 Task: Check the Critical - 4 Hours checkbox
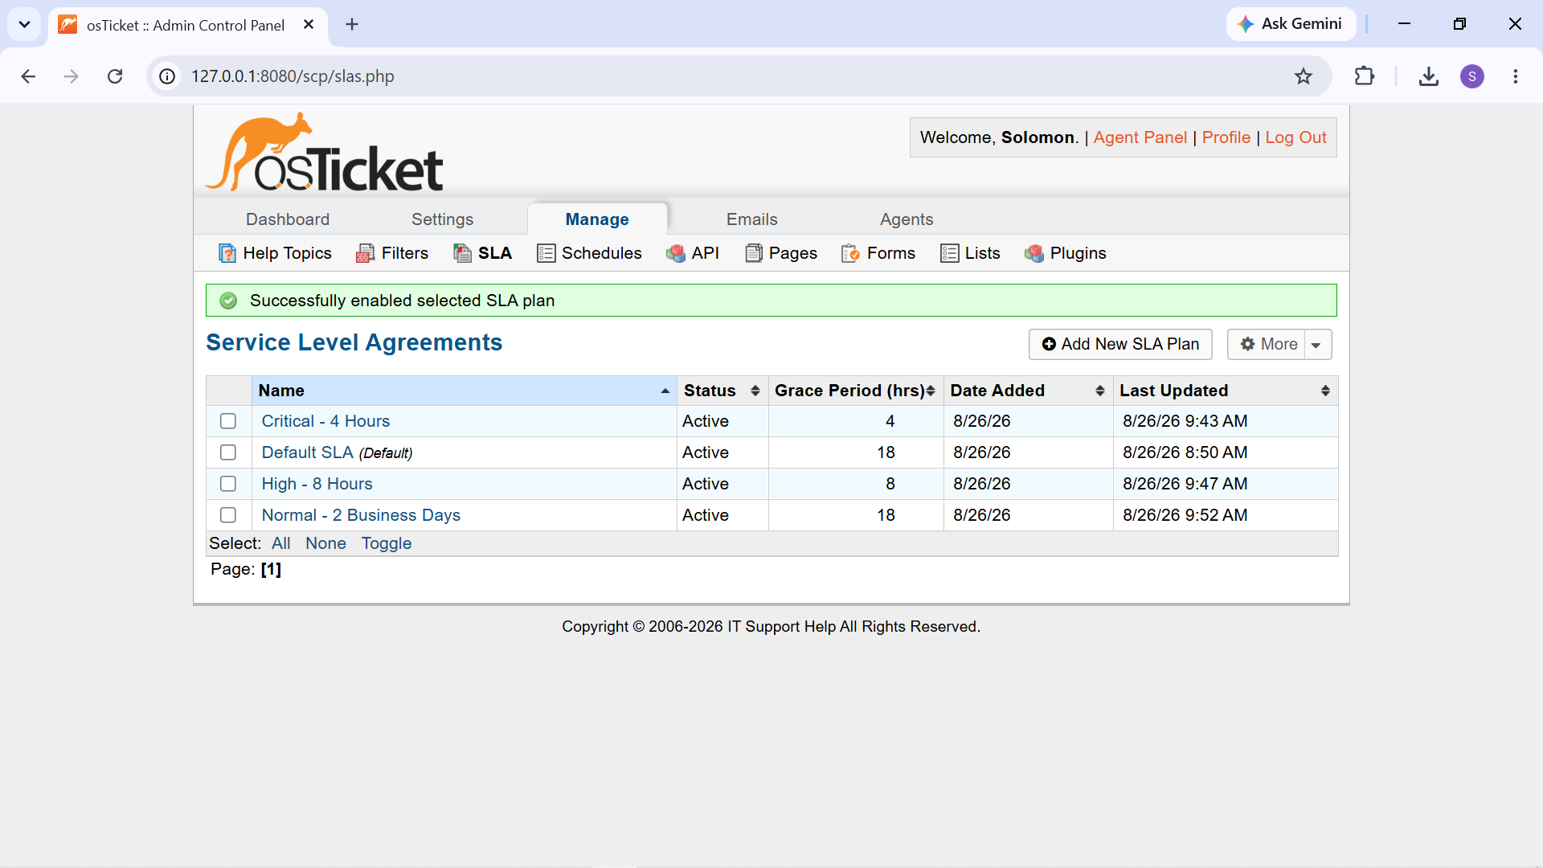pyautogui.click(x=228, y=421)
